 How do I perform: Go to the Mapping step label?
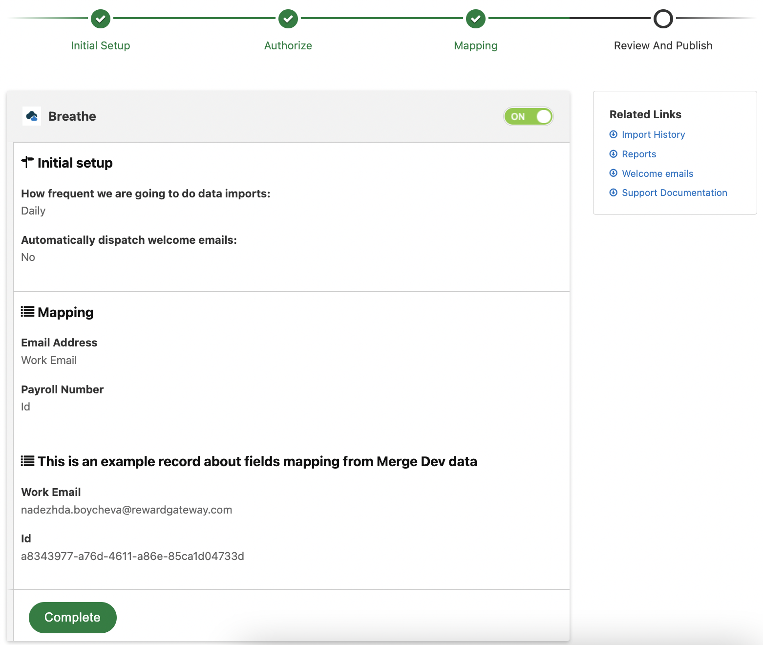click(476, 45)
